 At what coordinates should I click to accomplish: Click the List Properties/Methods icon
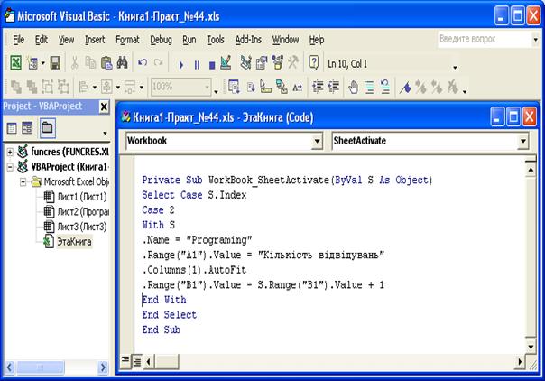point(235,87)
